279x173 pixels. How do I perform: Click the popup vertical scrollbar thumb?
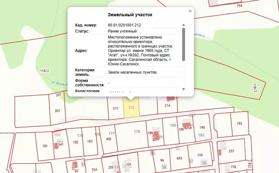(183, 44)
